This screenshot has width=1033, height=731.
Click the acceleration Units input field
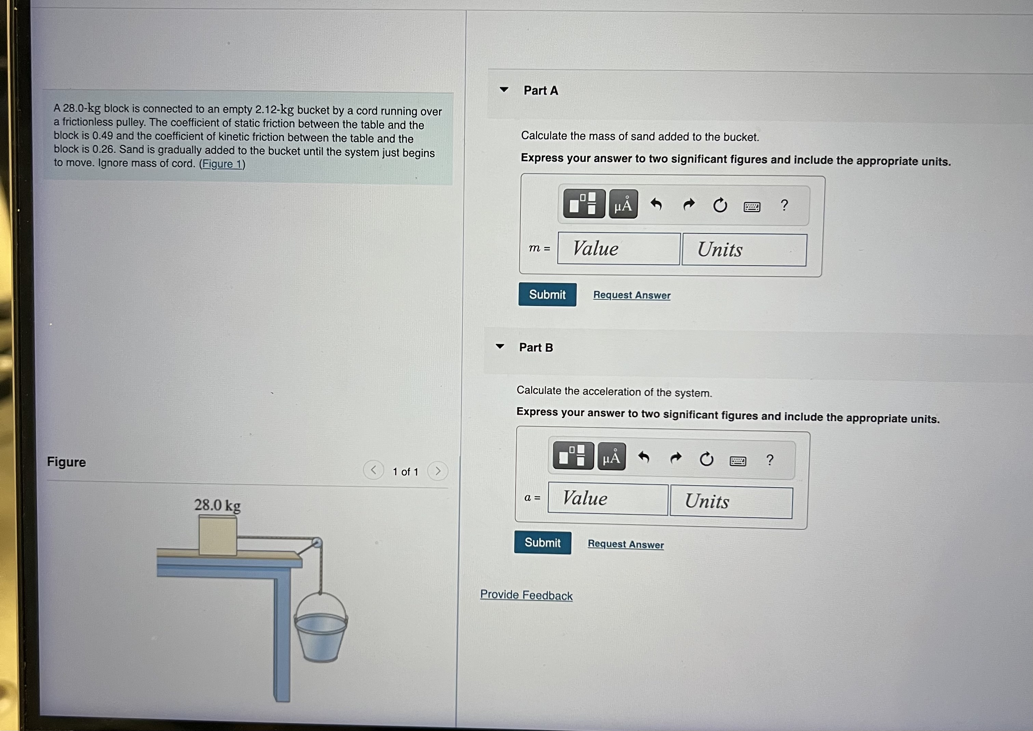(731, 501)
